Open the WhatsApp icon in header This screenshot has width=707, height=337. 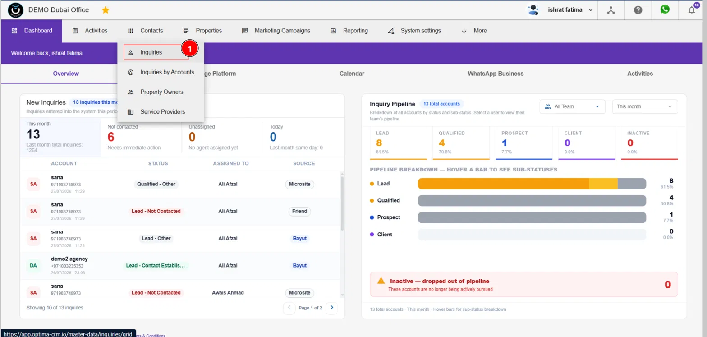[665, 9]
